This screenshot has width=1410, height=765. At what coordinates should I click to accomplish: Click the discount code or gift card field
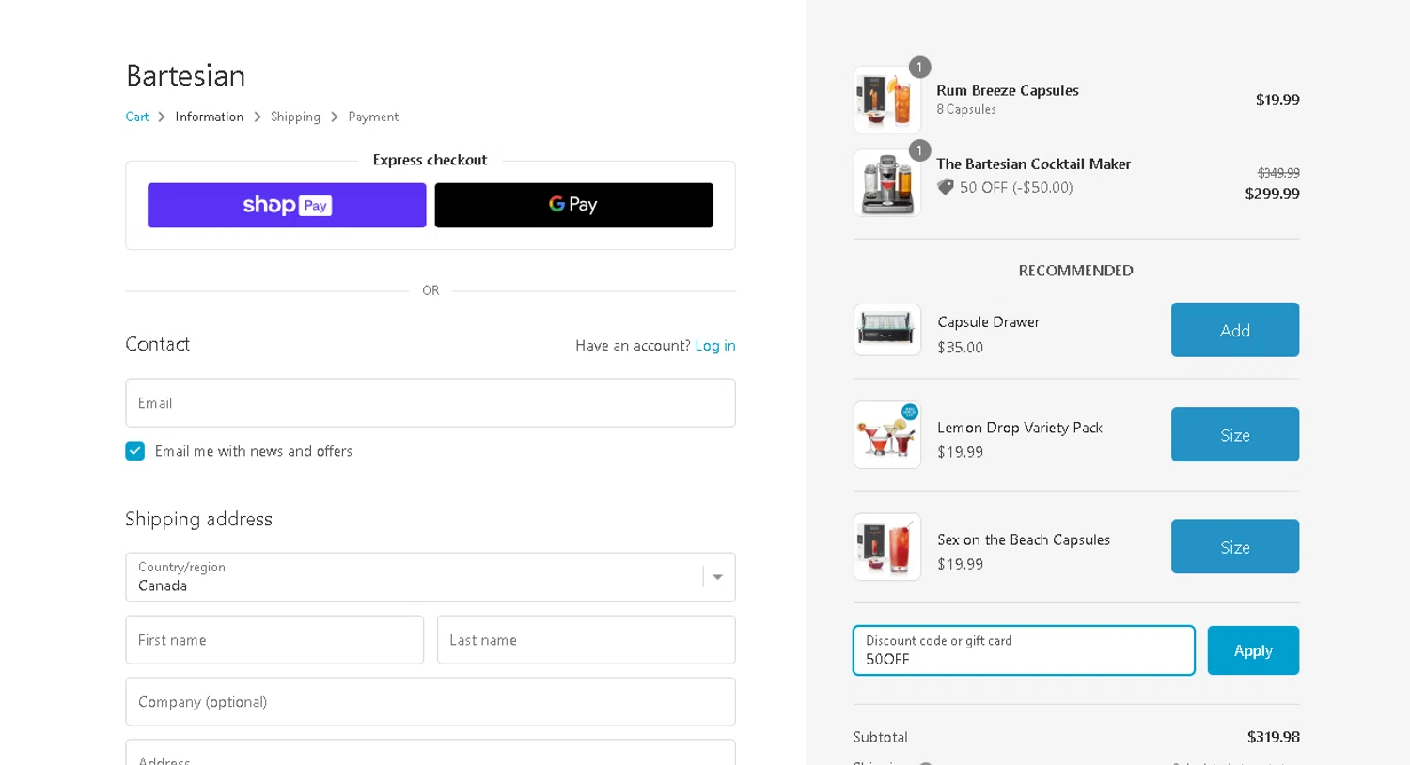1024,650
